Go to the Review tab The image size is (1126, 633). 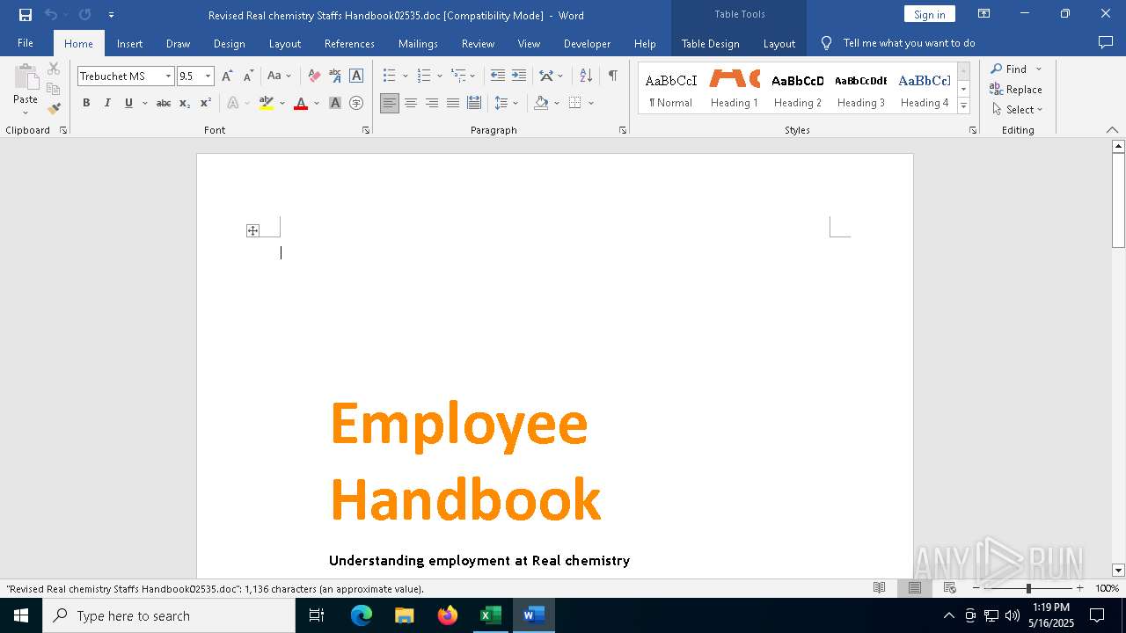[478, 43]
